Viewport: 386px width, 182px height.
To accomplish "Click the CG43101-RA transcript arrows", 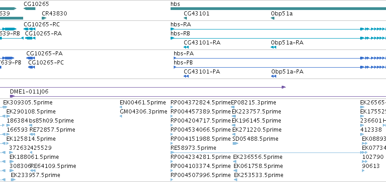I will click(x=186, y=47).
